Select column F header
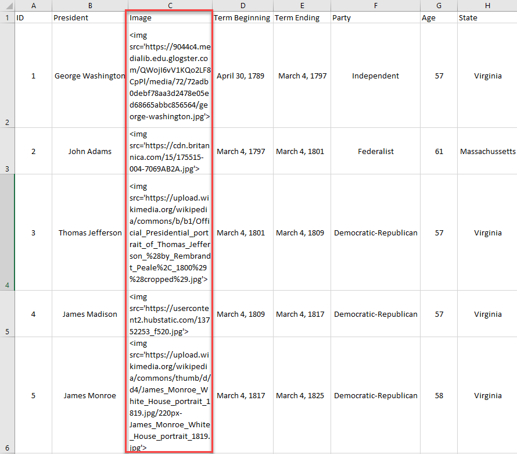 pos(375,5)
